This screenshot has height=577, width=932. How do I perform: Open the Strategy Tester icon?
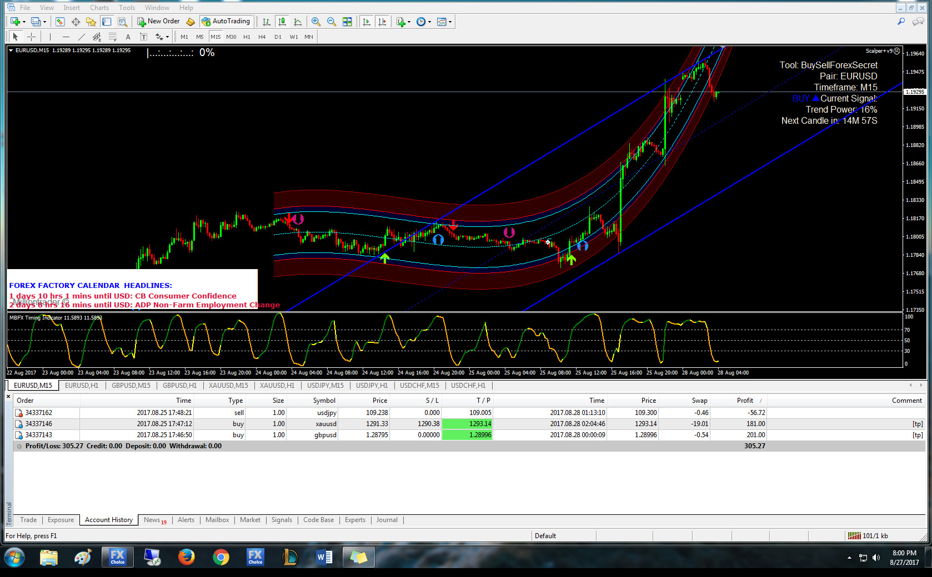click(122, 22)
